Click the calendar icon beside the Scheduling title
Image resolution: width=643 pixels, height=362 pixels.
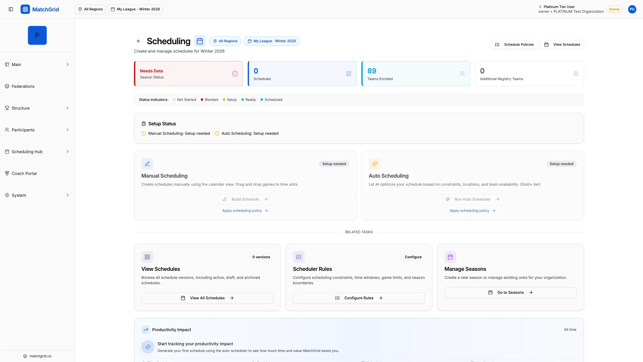tap(200, 41)
